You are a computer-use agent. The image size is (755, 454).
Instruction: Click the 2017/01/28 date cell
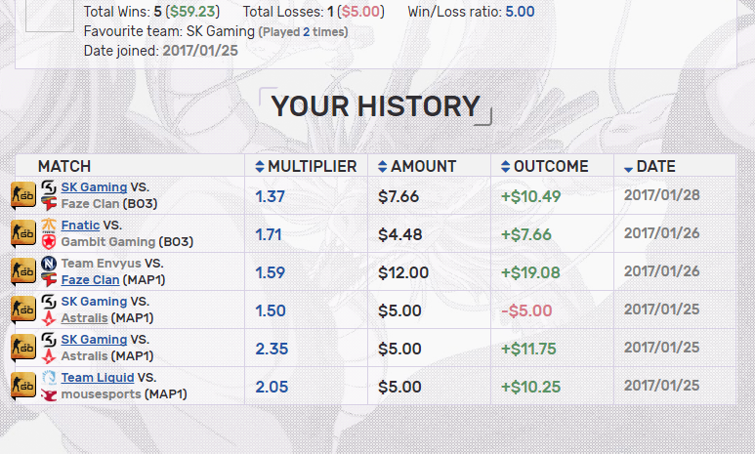661,195
